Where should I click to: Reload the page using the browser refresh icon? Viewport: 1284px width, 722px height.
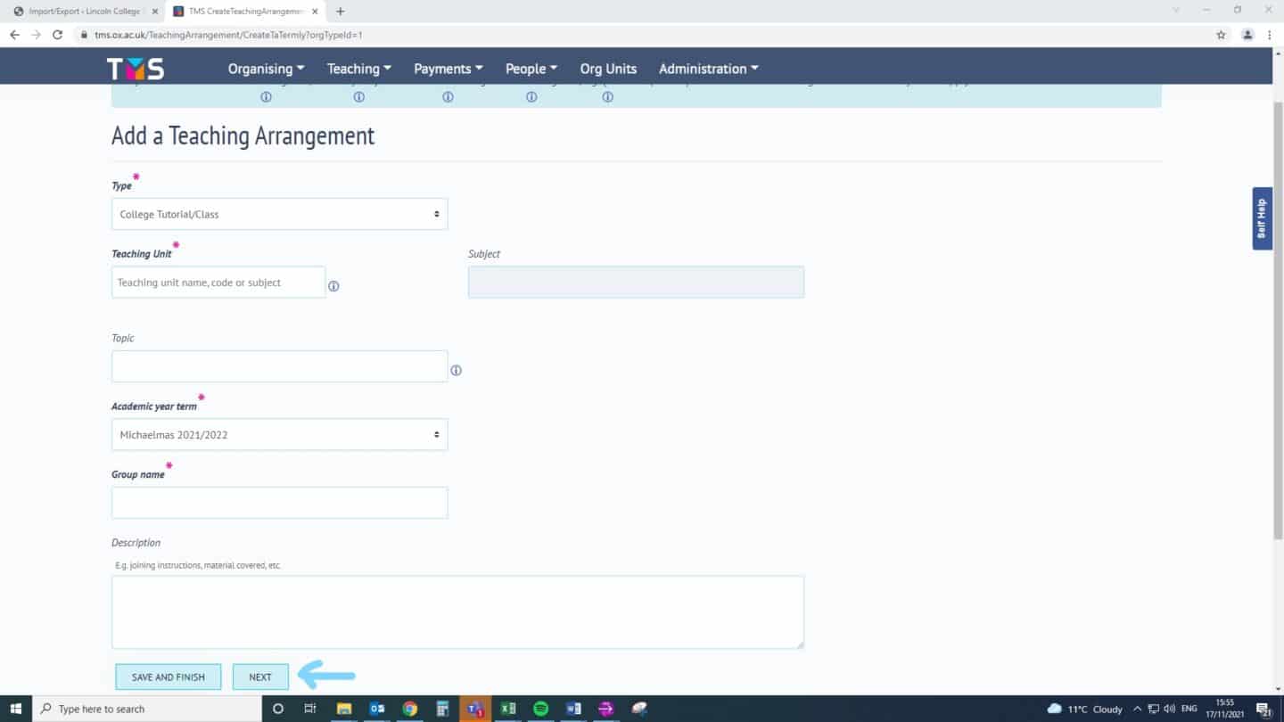[x=58, y=35]
